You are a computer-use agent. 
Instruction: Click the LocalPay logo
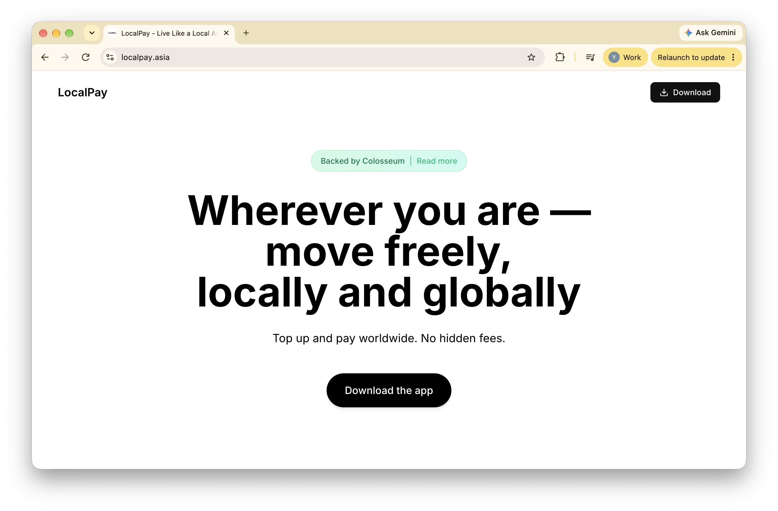[83, 92]
